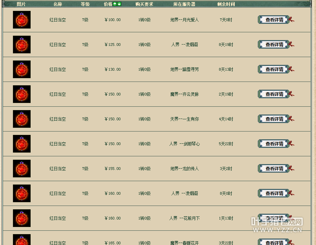This screenshot has height=245, width=316.
Task: Open 查看详情 for ¥160.00 凌烟阁 listing
Action: point(274,193)
